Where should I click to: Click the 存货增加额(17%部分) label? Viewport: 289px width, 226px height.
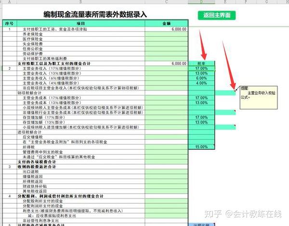coord(44,118)
